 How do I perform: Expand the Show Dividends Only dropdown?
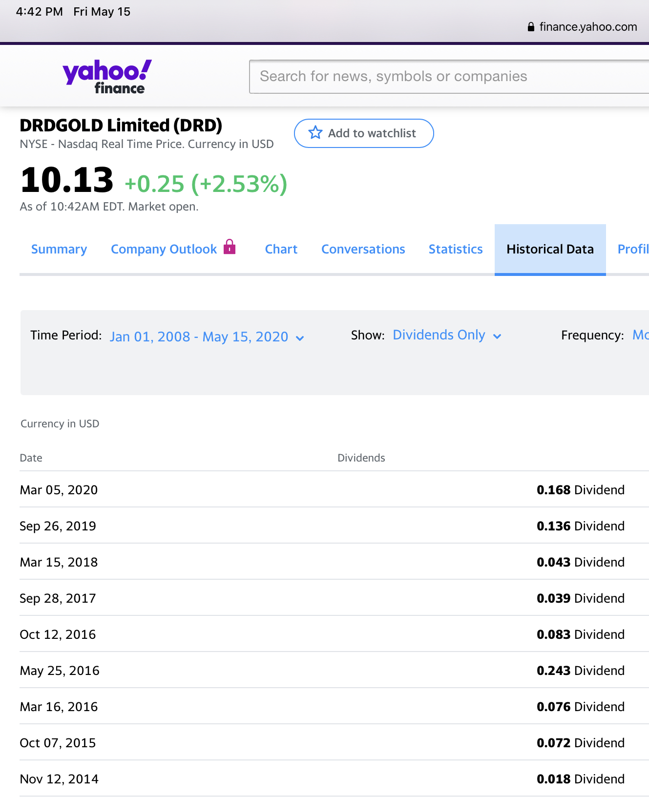[x=439, y=335]
